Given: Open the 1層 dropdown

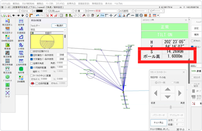Looking at the screenshot, I should [79, 11].
